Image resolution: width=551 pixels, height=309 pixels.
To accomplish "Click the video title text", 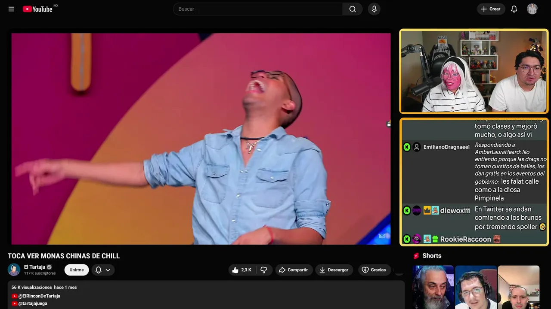I will [x=64, y=256].
